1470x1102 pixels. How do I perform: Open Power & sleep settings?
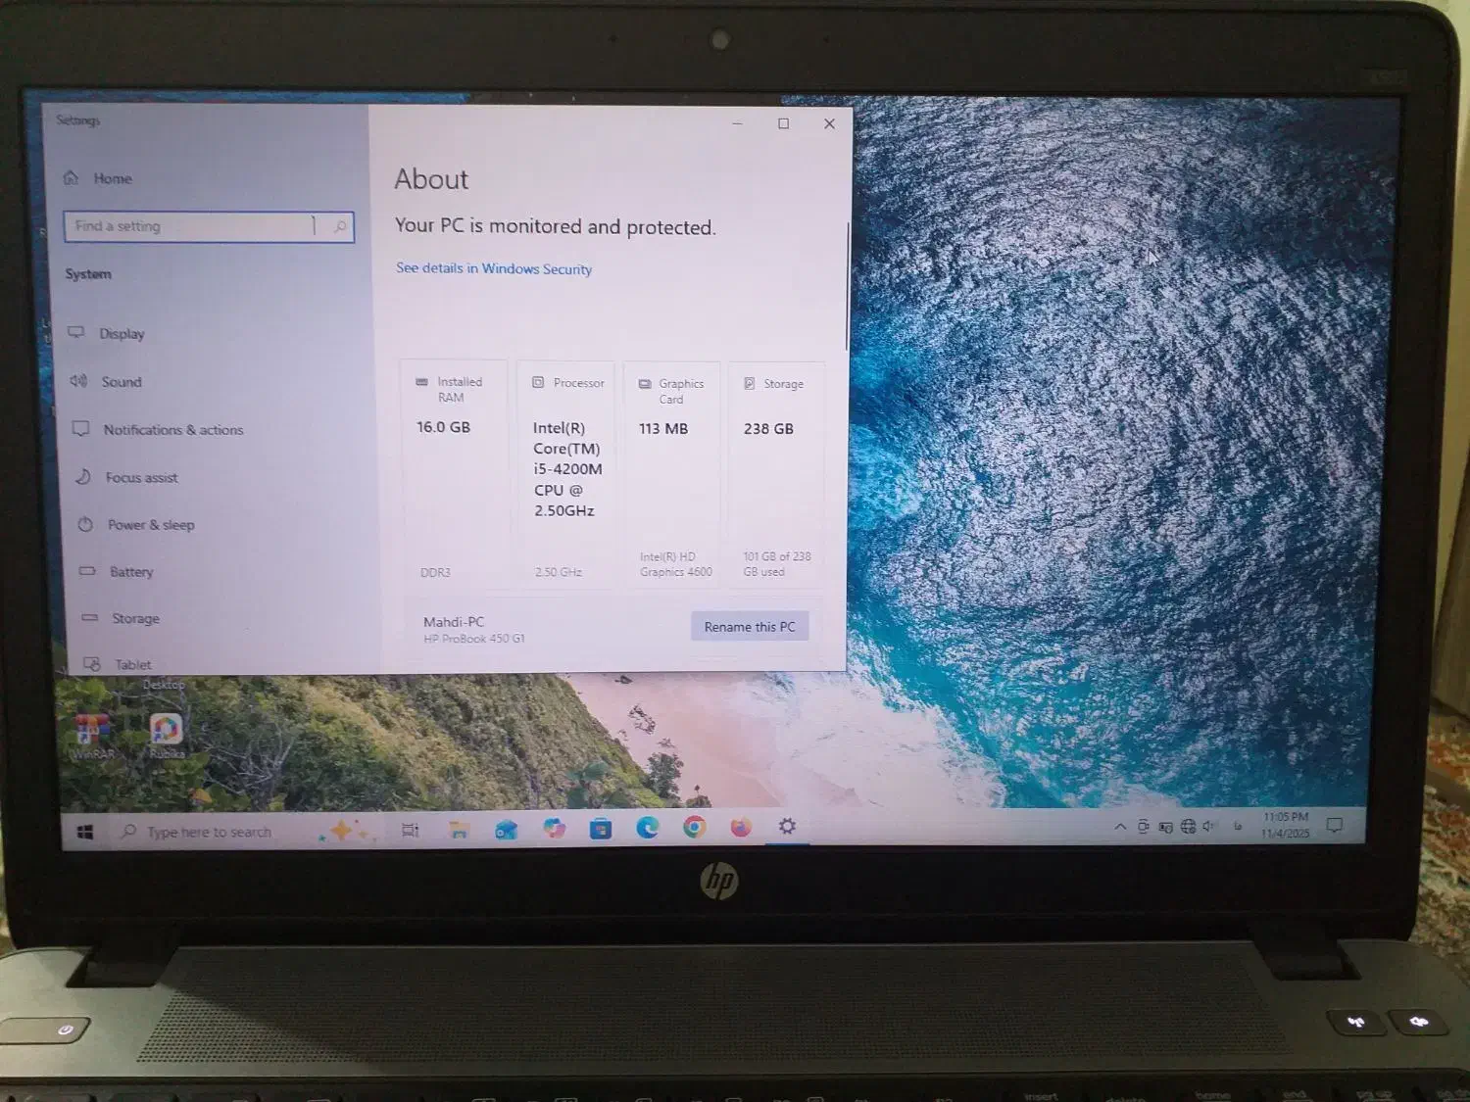[150, 525]
